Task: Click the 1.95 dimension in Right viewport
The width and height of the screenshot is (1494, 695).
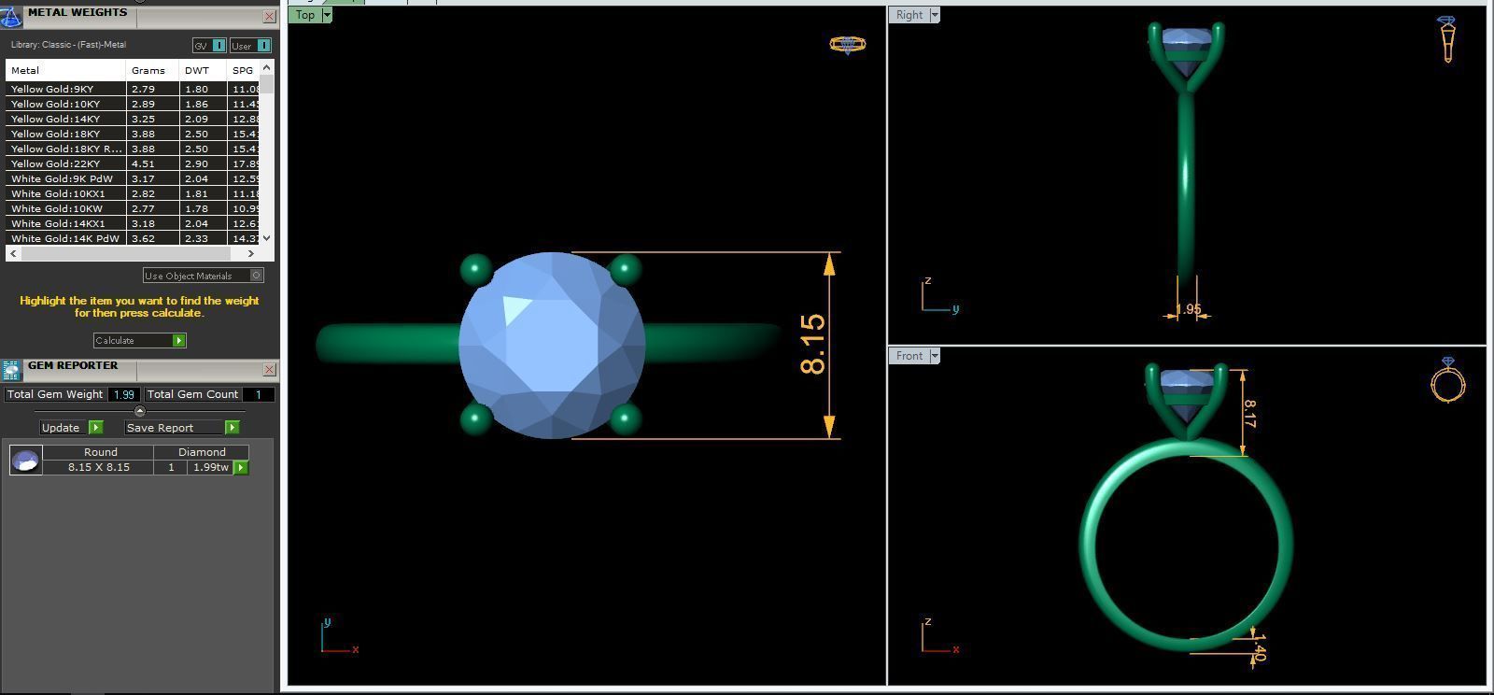Action: [1188, 309]
